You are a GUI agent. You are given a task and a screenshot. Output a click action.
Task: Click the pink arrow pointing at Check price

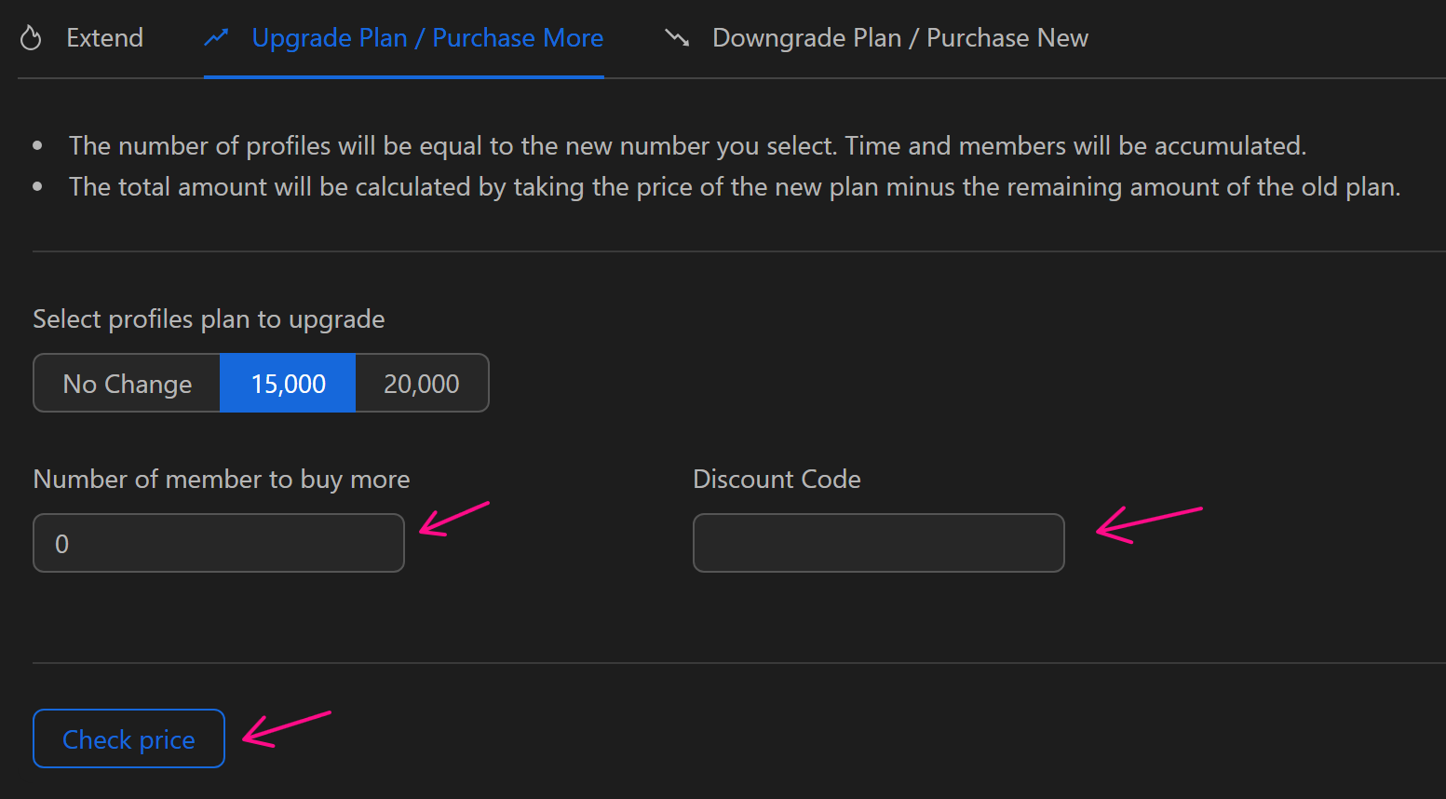[286, 728]
